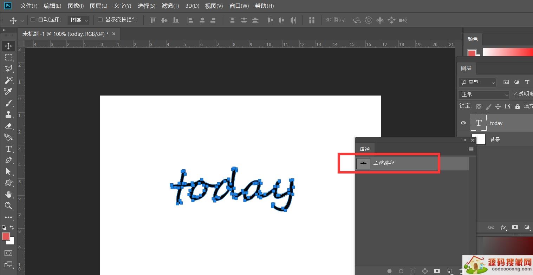Toggle adjustment layer filter icon

(x=516, y=82)
